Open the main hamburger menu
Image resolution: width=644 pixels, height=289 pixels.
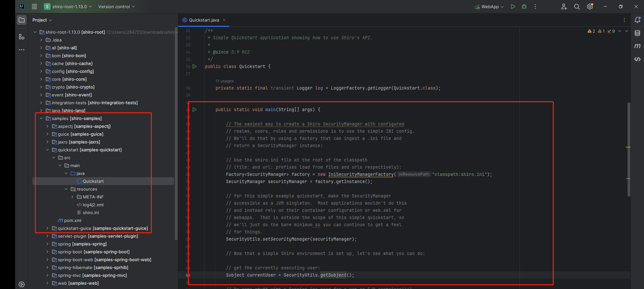point(34,7)
